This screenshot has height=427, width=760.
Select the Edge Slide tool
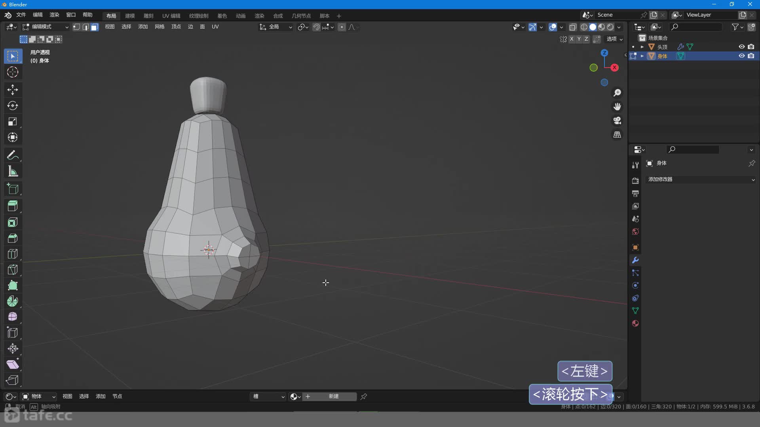click(x=13, y=333)
